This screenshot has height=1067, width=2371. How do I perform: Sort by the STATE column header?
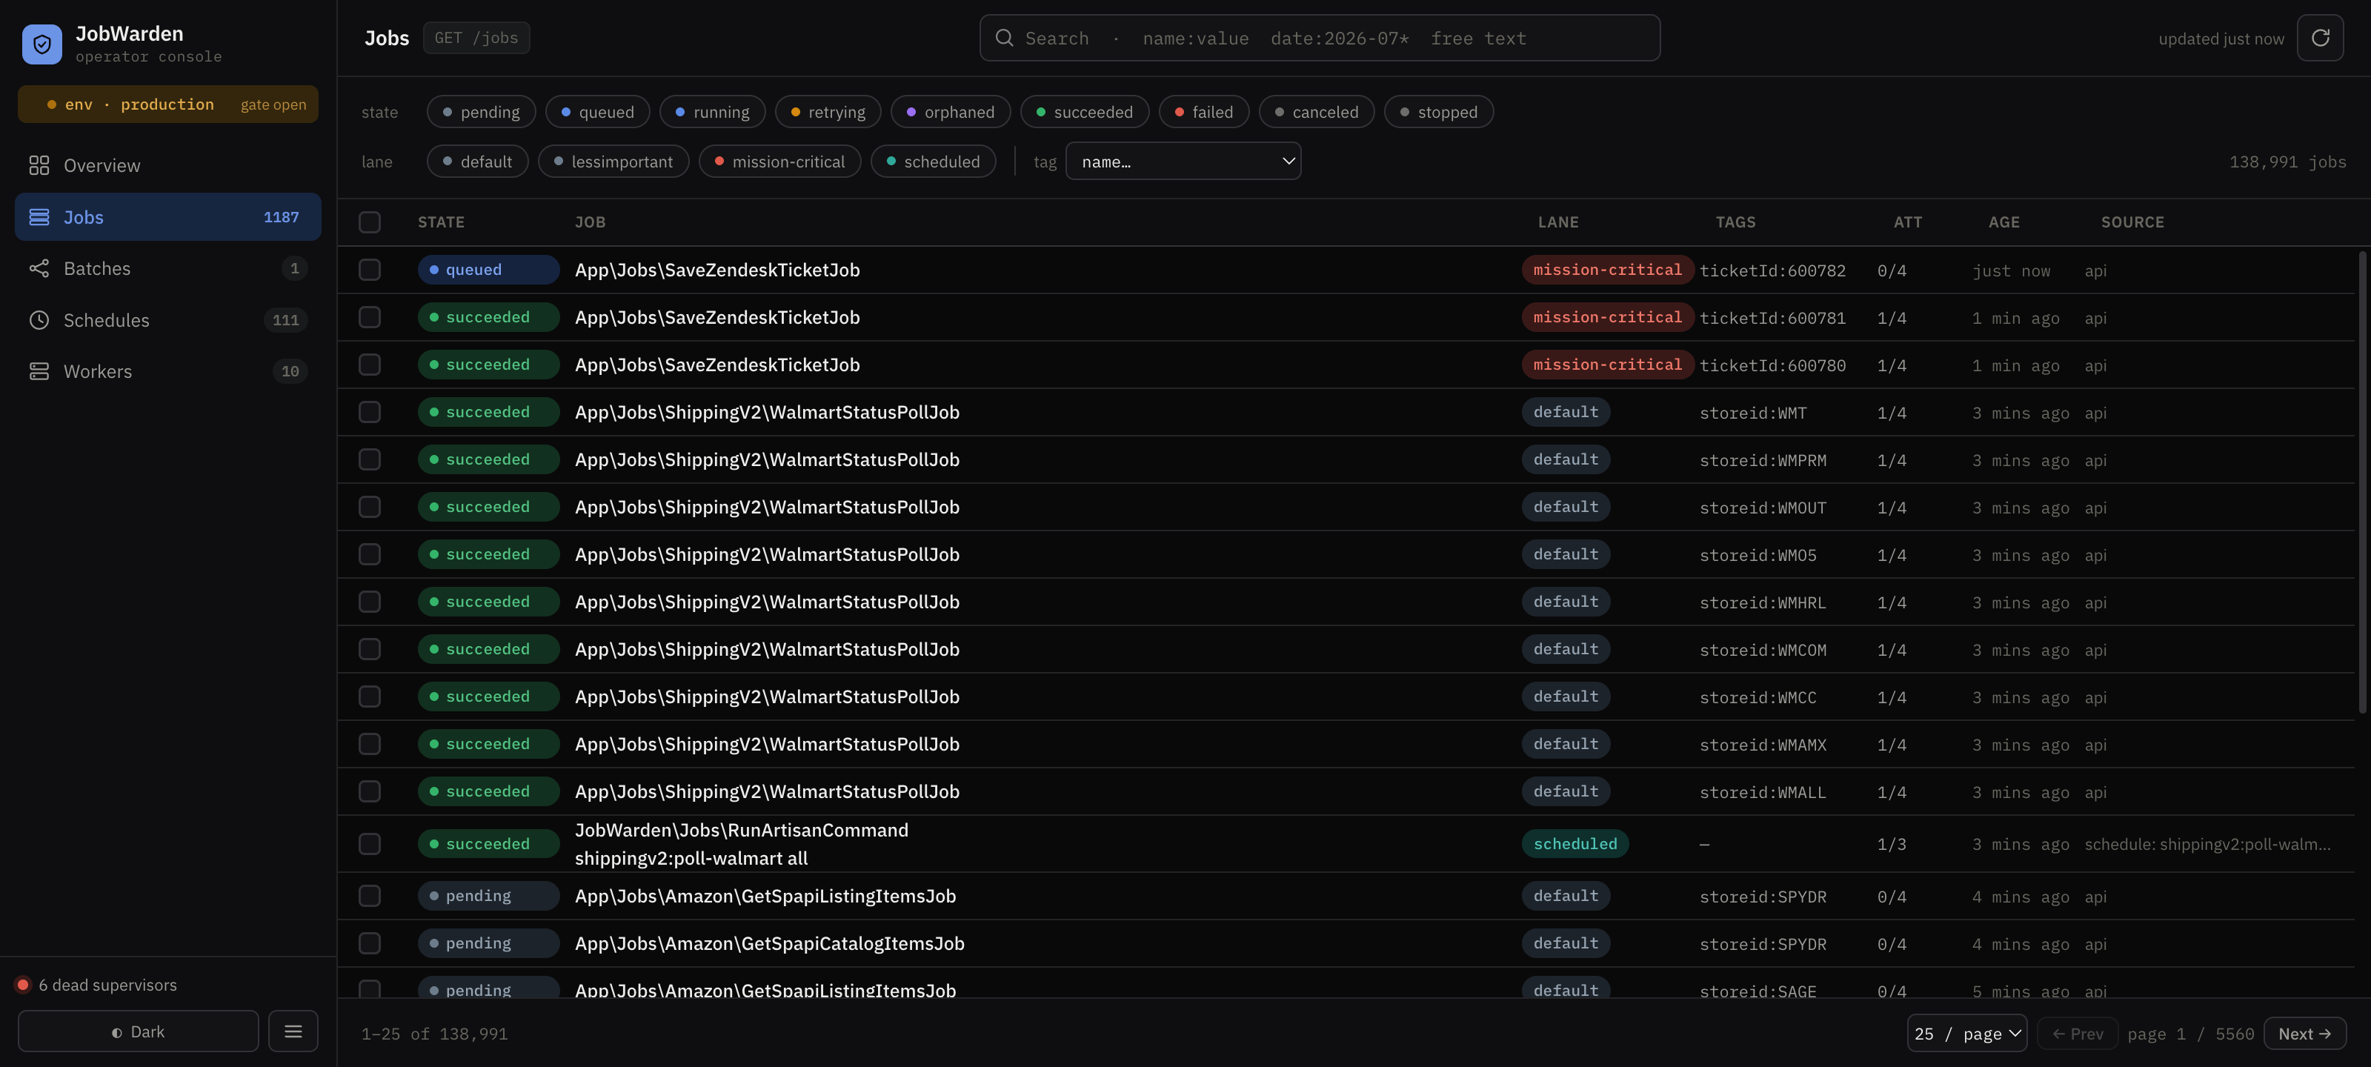(x=441, y=222)
